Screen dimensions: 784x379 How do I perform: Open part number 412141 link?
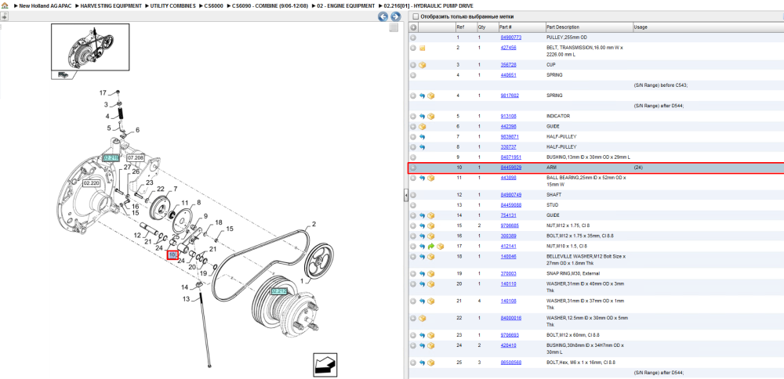pos(508,246)
